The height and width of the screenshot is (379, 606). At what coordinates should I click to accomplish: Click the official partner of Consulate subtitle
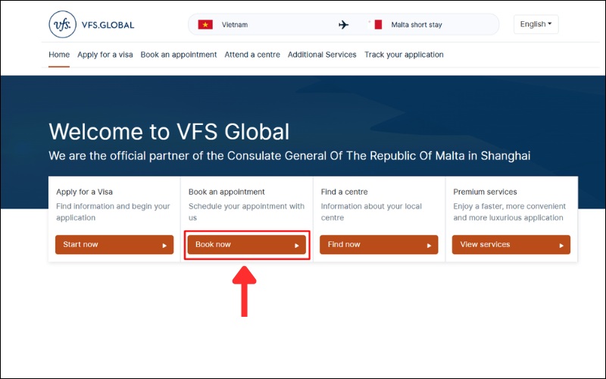point(289,156)
